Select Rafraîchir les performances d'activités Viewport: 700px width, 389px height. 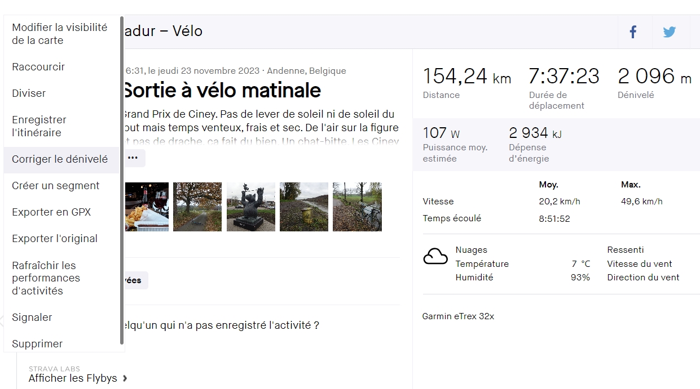pos(46,278)
